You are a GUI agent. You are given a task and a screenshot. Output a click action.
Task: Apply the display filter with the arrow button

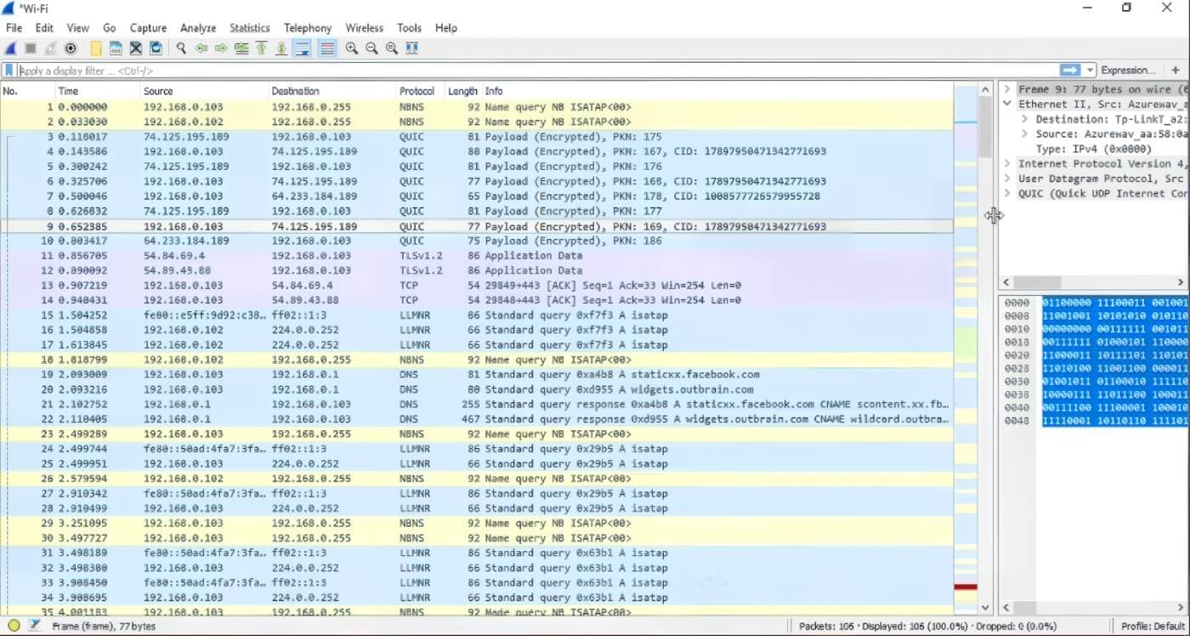click(1069, 71)
